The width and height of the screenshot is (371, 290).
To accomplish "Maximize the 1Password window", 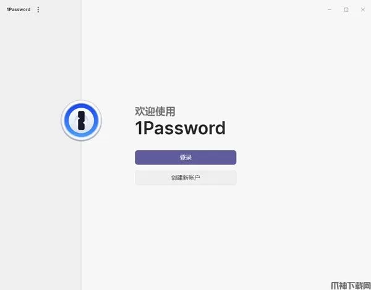I will [x=346, y=9].
